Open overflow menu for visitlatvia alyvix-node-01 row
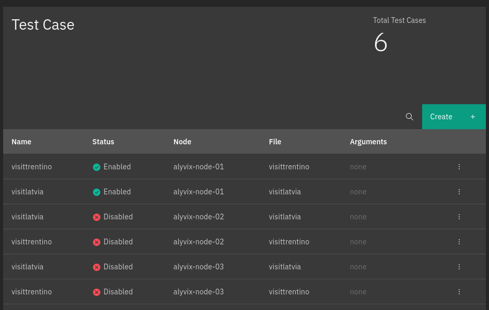Screen dimensions: 489x310 [x=459, y=192]
